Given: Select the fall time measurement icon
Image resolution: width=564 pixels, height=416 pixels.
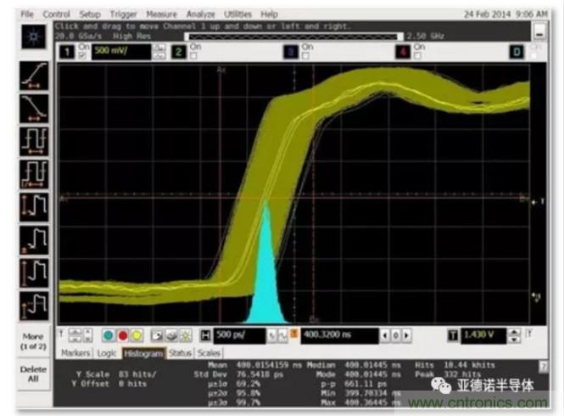Looking at the screenshot, I should [x=34, y=110].
